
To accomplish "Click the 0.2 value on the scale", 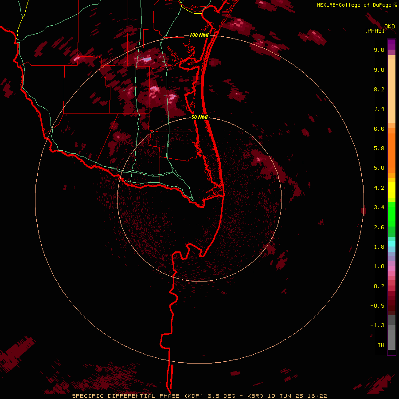I will click(379, 286).
